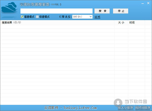
Task: Uncheck the 普通模式 checkbox
Action: pos(22,17)
